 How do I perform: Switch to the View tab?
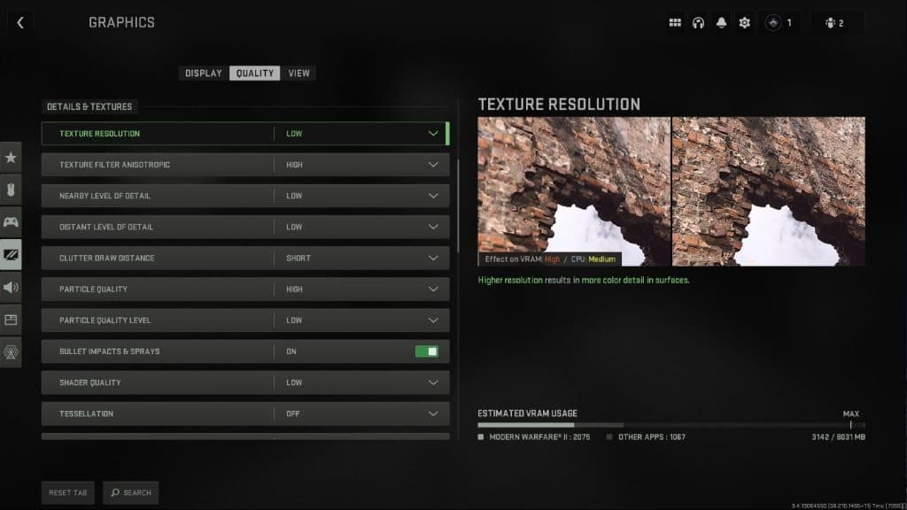pyautogui.click(x=299, y=73)
